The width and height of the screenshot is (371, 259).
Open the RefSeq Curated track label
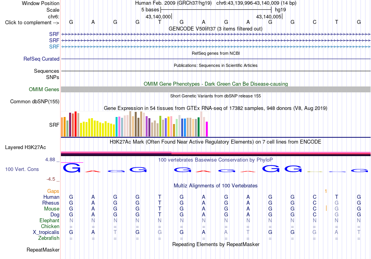click(41, 59)
